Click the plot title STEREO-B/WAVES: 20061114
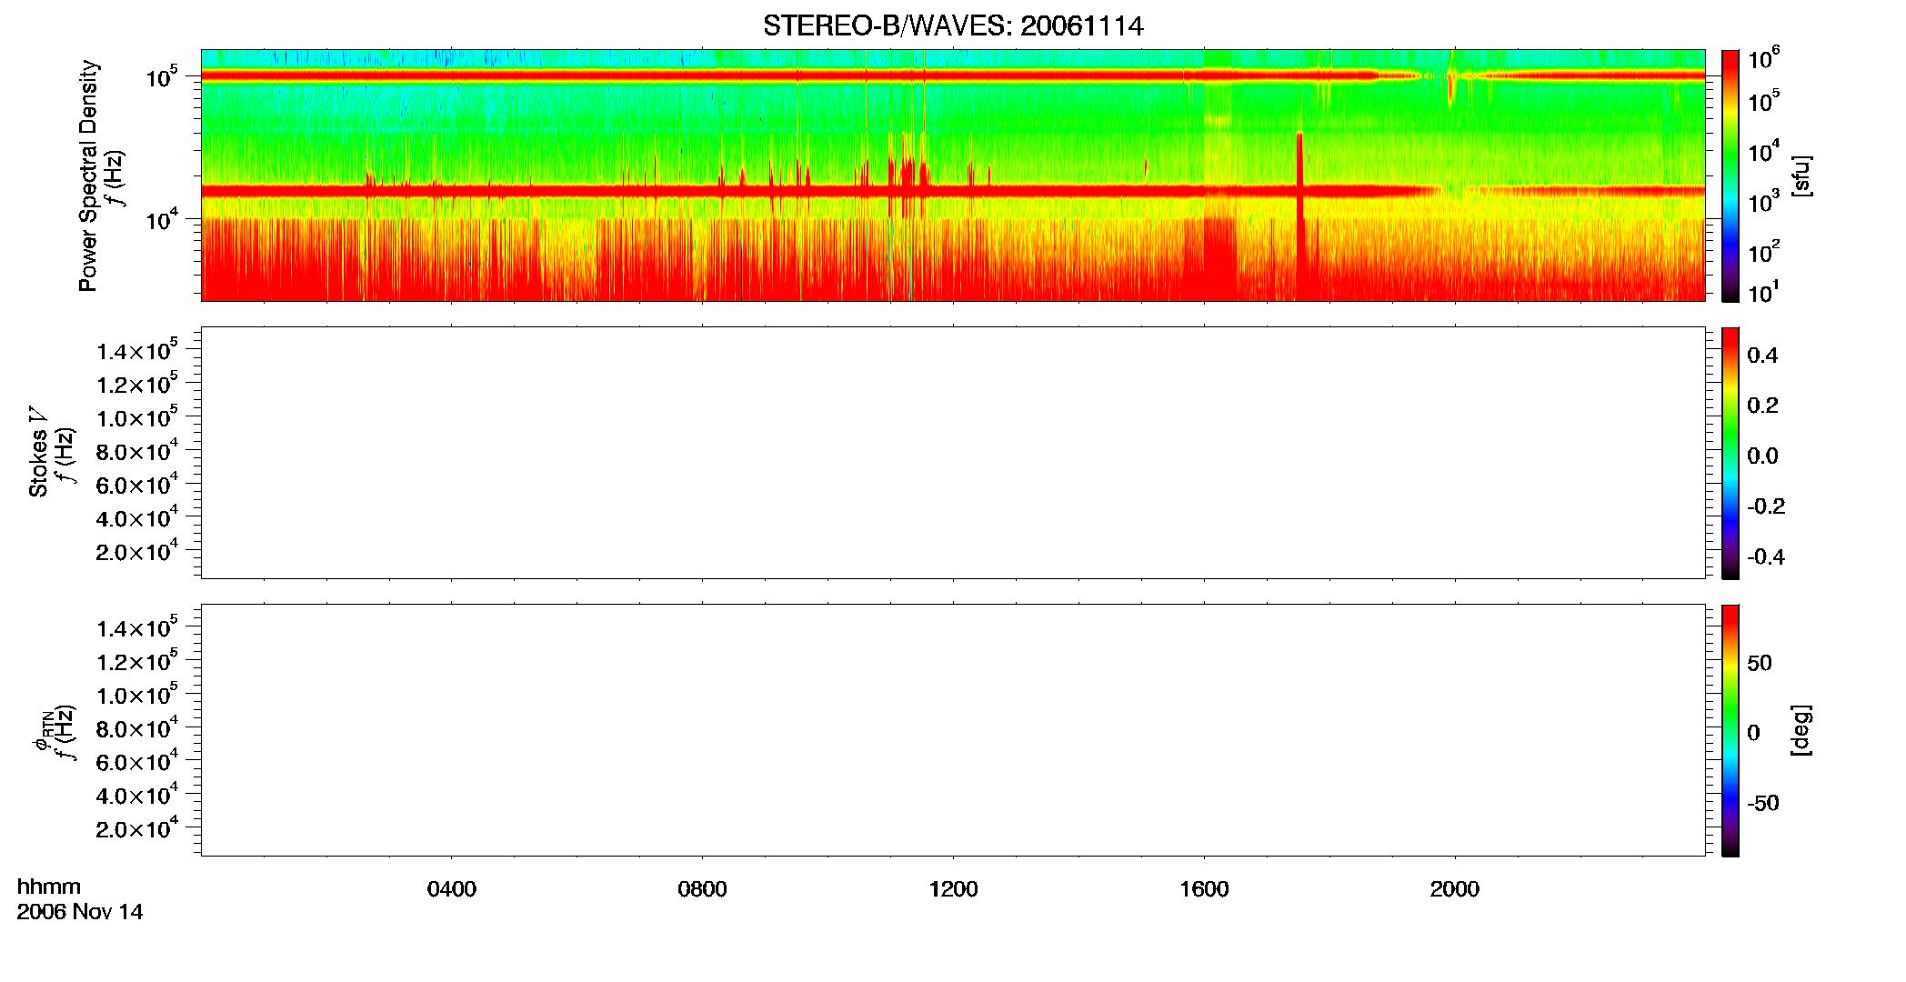Image resolution: width=1906 pixels, height=982 pixels. tap(953, 25)
